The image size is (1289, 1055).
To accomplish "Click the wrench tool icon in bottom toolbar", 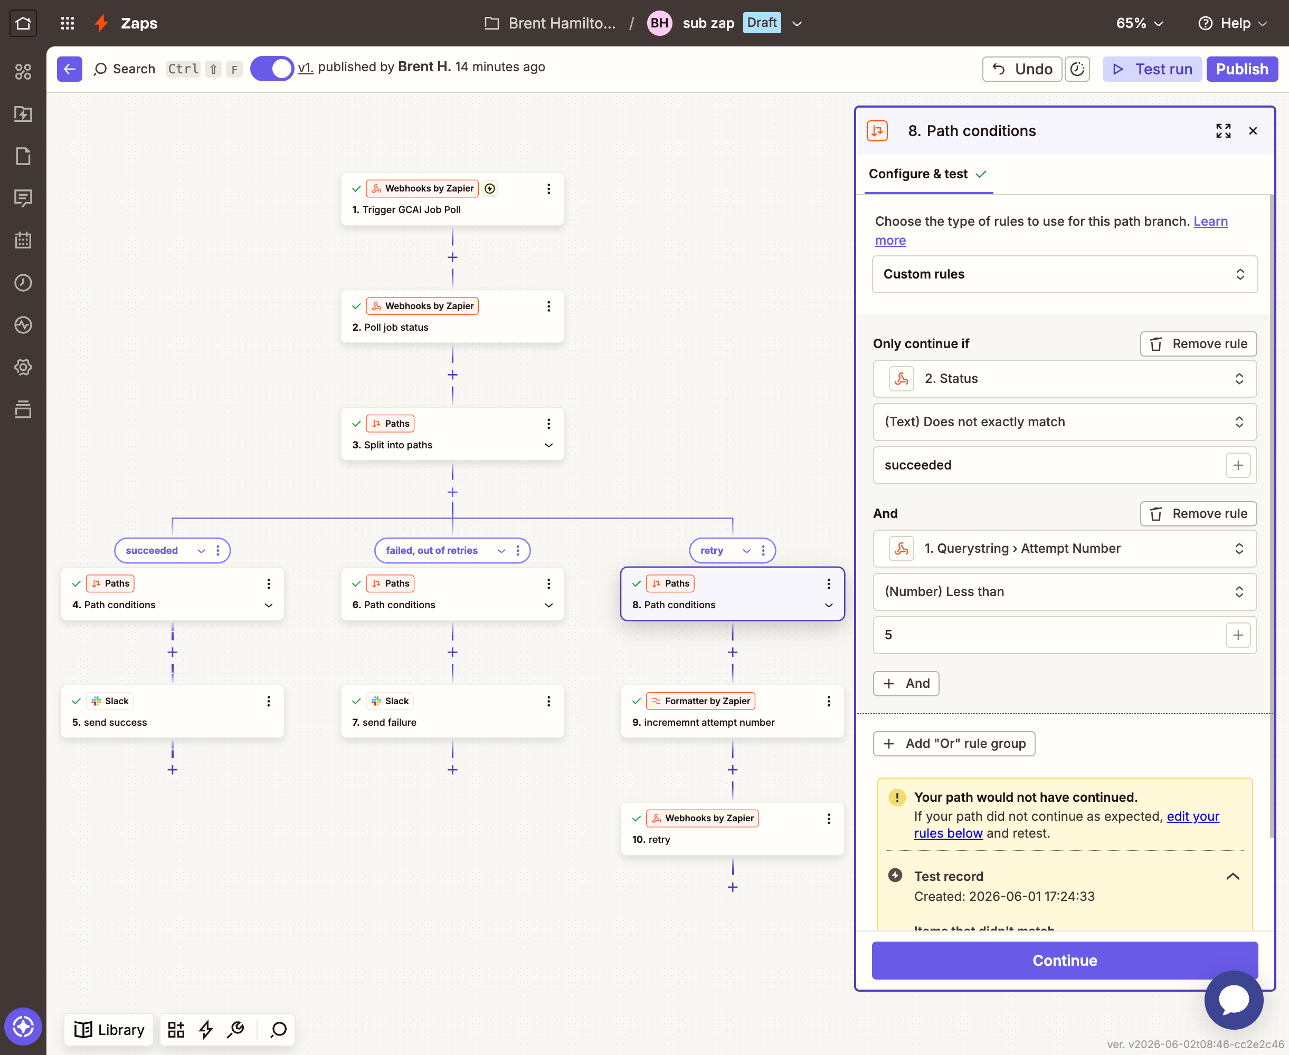I will (235, 1030).
